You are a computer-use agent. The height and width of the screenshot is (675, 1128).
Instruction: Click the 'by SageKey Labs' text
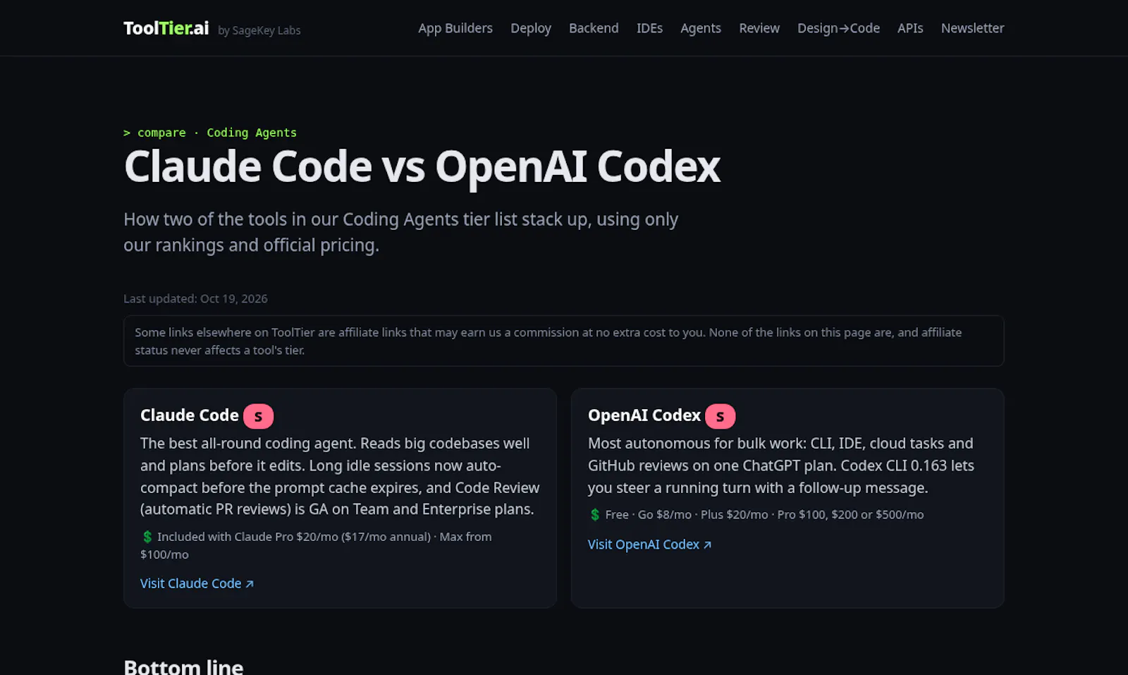259,30
